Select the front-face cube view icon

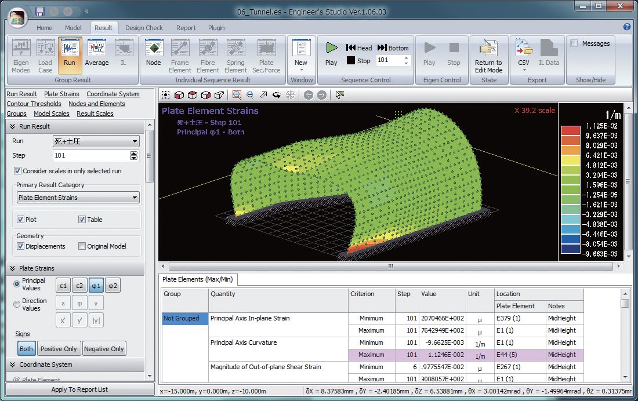(179, 95)
